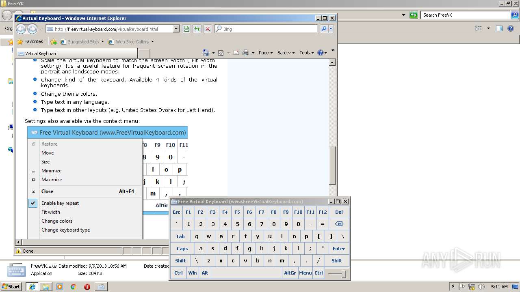520x292 pixels.
Task: Toggle the Win key on virtual keyboard
Action: [x=193, y=273]
